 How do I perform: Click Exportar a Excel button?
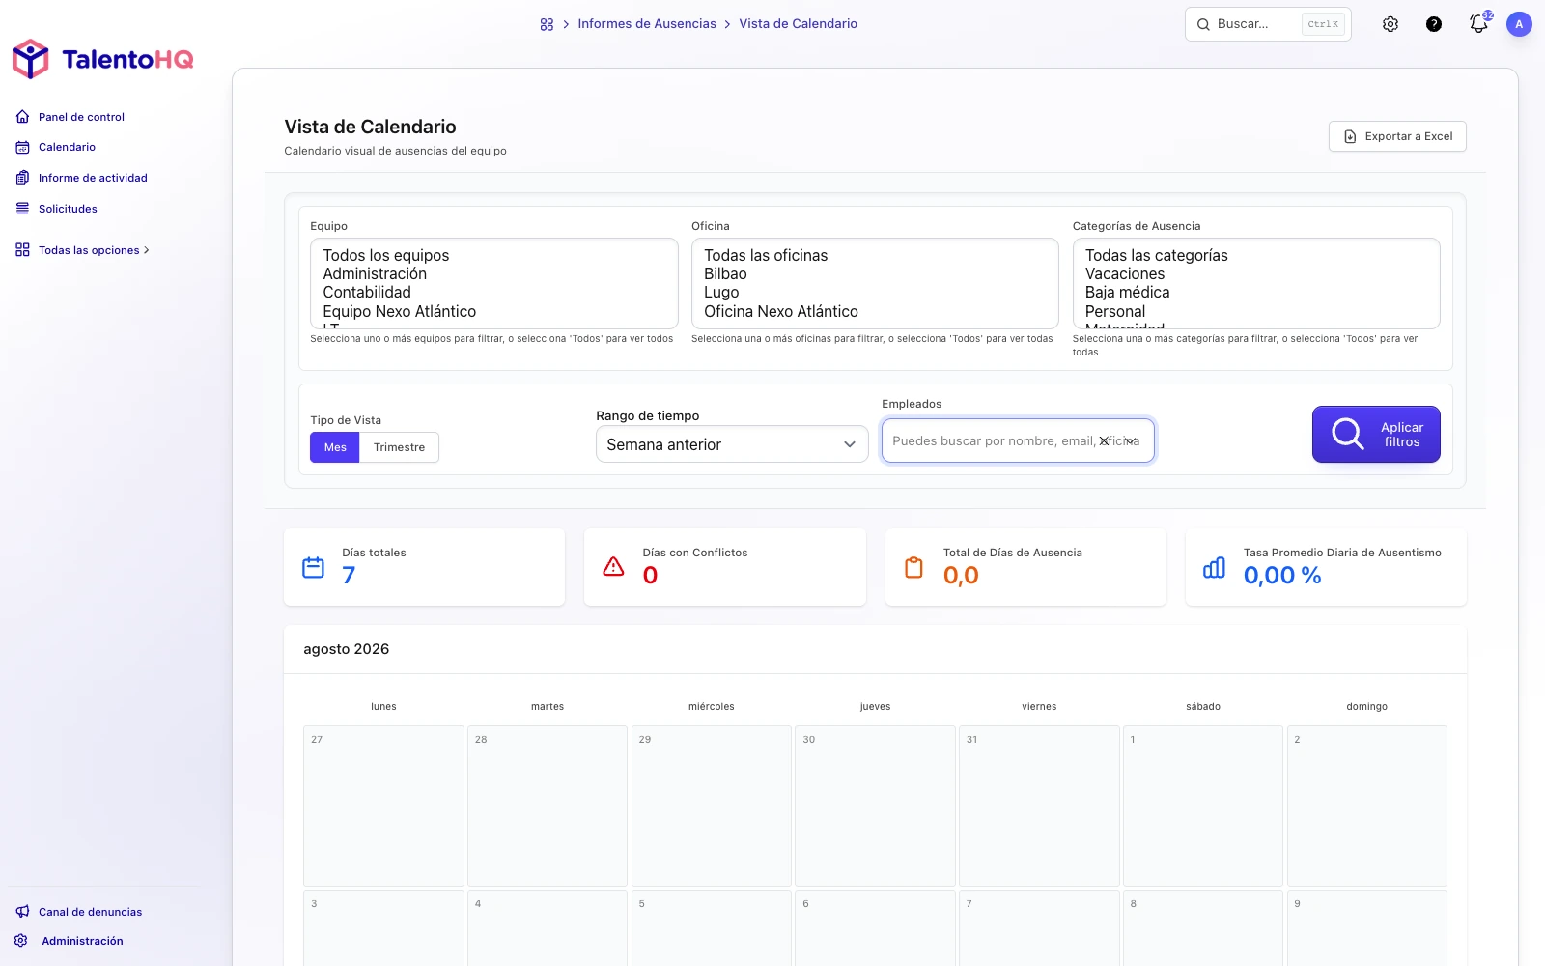(x=1397, y=136)
